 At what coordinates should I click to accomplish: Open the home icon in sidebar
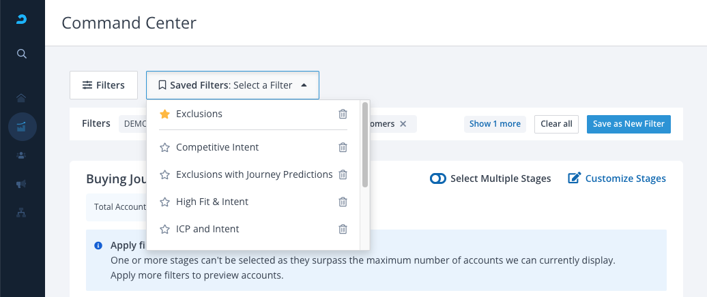[22, 98]
